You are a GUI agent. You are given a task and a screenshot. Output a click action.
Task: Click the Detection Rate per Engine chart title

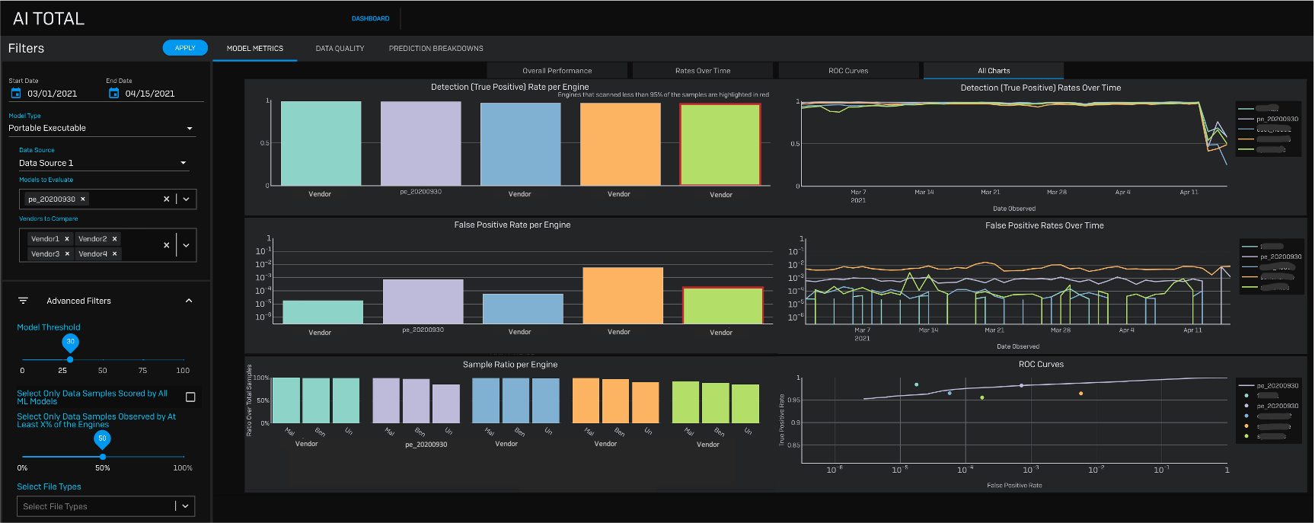pos(510,87)
